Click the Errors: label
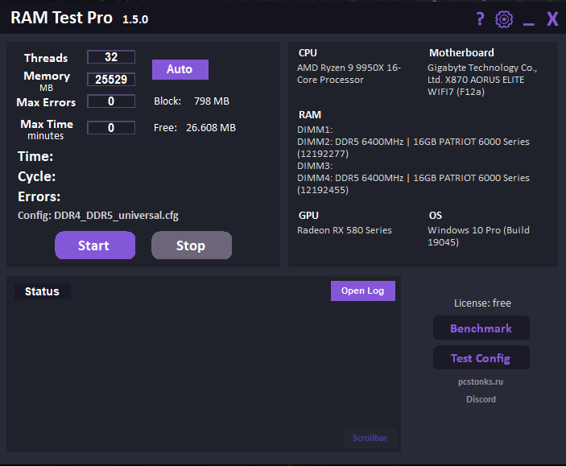This screenshot has width=566, height=466. point(39,196)
